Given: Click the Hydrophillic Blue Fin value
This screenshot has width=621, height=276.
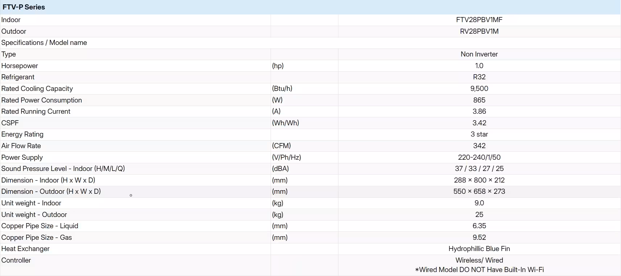Looking at the screenshot, I should point(479,249).
